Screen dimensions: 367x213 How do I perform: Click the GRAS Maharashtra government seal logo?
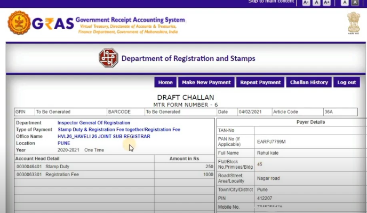coord(19,23)
